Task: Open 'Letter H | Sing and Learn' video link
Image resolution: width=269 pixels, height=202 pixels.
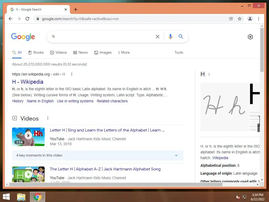Action: 107,130
